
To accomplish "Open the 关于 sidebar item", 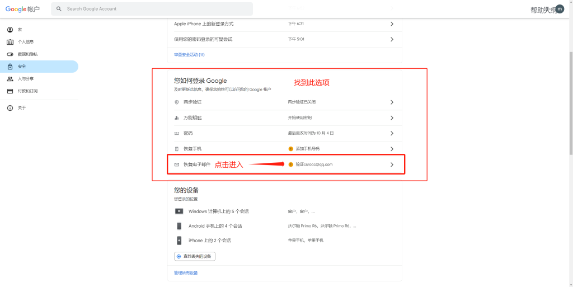I will (39, 108).
